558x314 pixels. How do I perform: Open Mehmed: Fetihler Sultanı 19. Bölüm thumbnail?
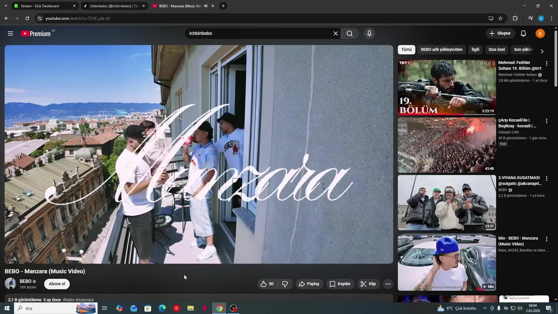pyautogui.click(x=447, y=87)
